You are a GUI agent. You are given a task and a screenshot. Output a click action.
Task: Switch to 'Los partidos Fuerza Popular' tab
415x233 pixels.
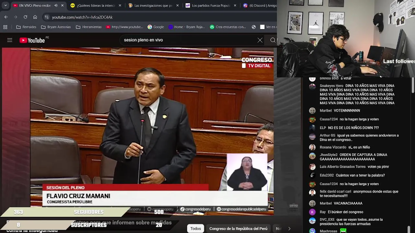click(x=211, y=6)
